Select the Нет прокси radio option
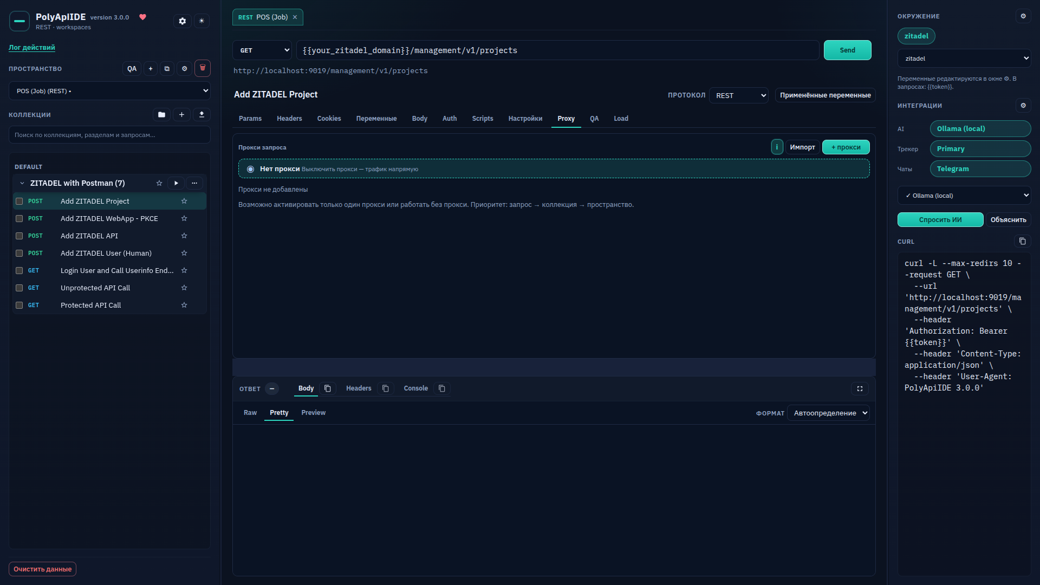 click(x=250, y=169)
